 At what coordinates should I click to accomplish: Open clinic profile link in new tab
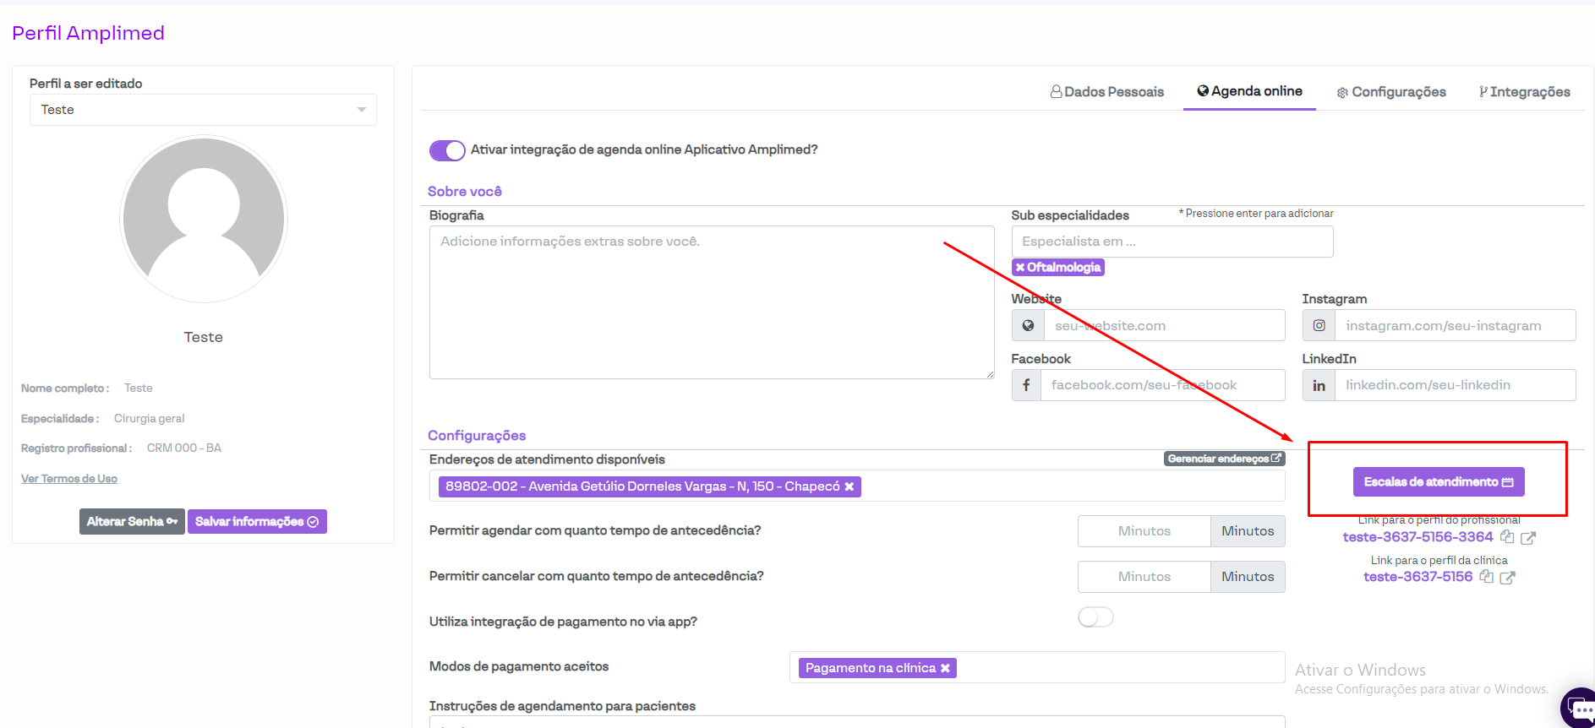(1507, 577)
